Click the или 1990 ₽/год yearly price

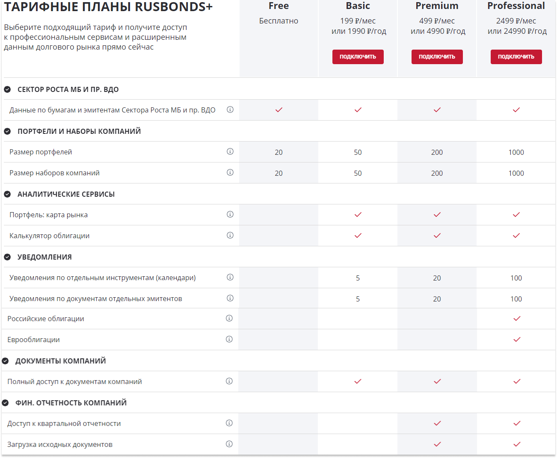(x=359, y=31)
